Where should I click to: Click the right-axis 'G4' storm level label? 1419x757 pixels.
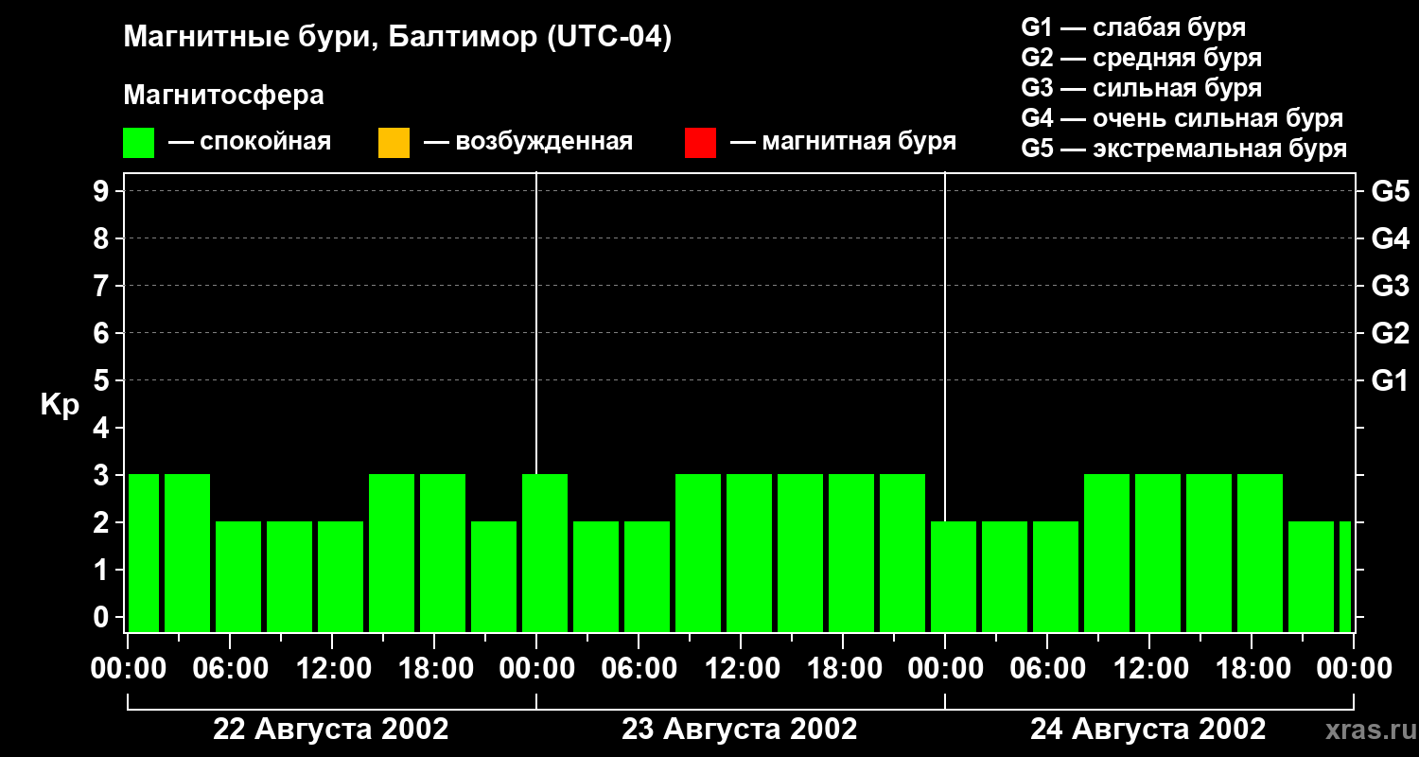point(1390,238)
